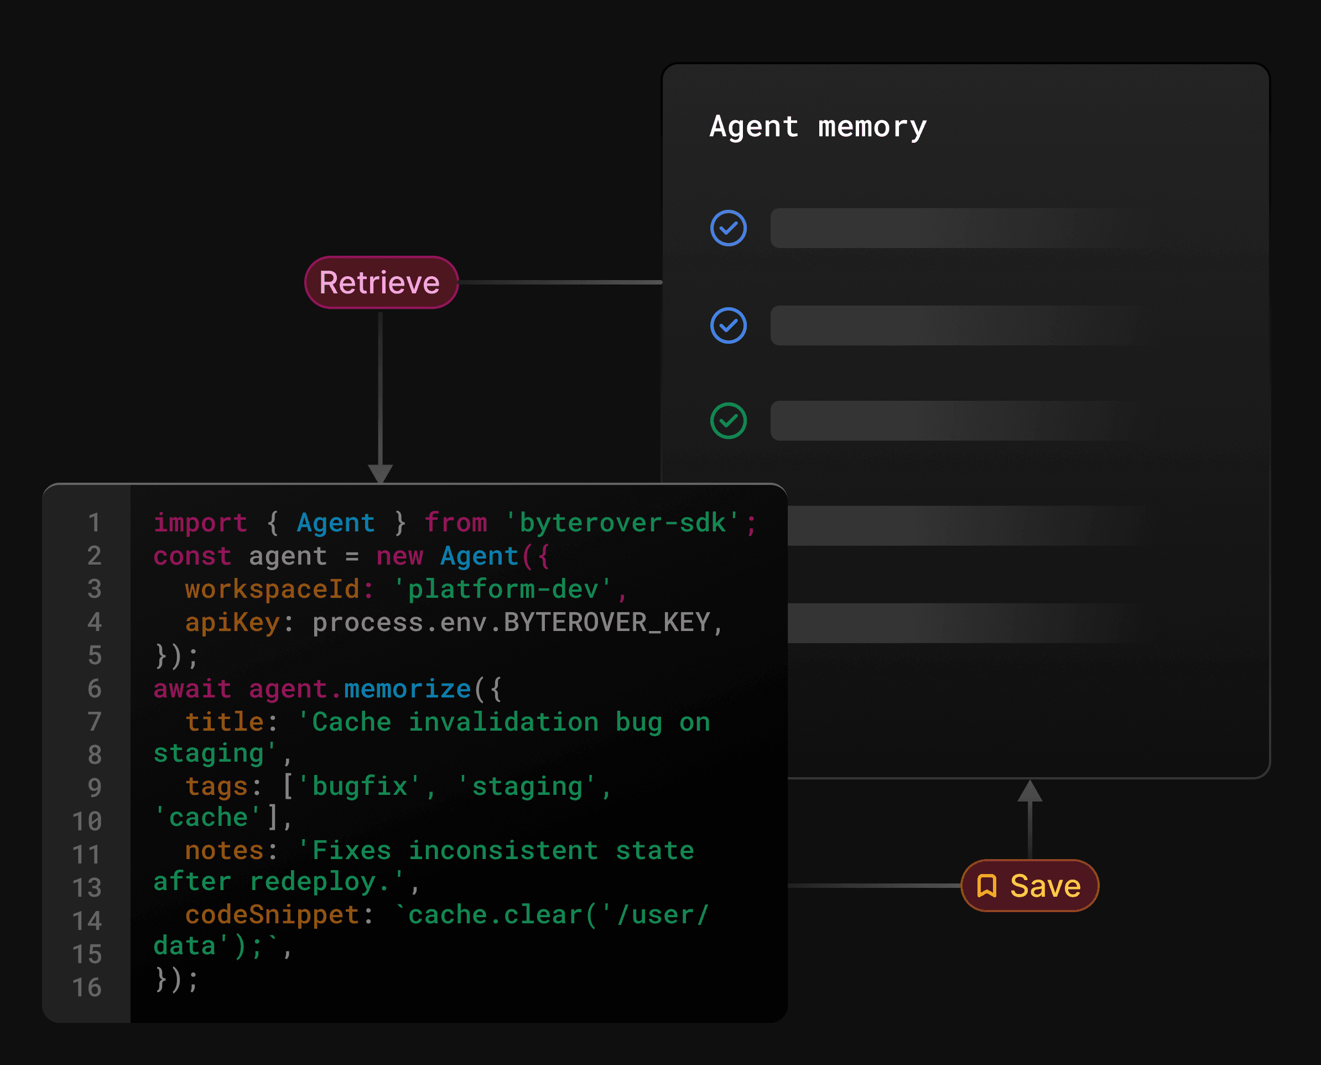
Task: Click line number 1 in gutter
Action: [x=94, y=523]
